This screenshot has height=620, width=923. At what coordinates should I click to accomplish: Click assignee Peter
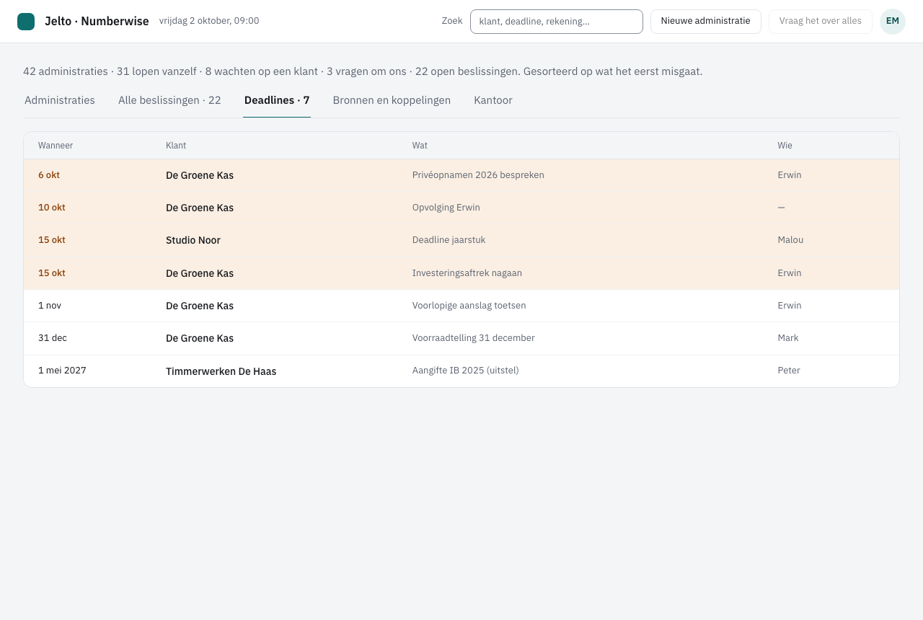789,371
